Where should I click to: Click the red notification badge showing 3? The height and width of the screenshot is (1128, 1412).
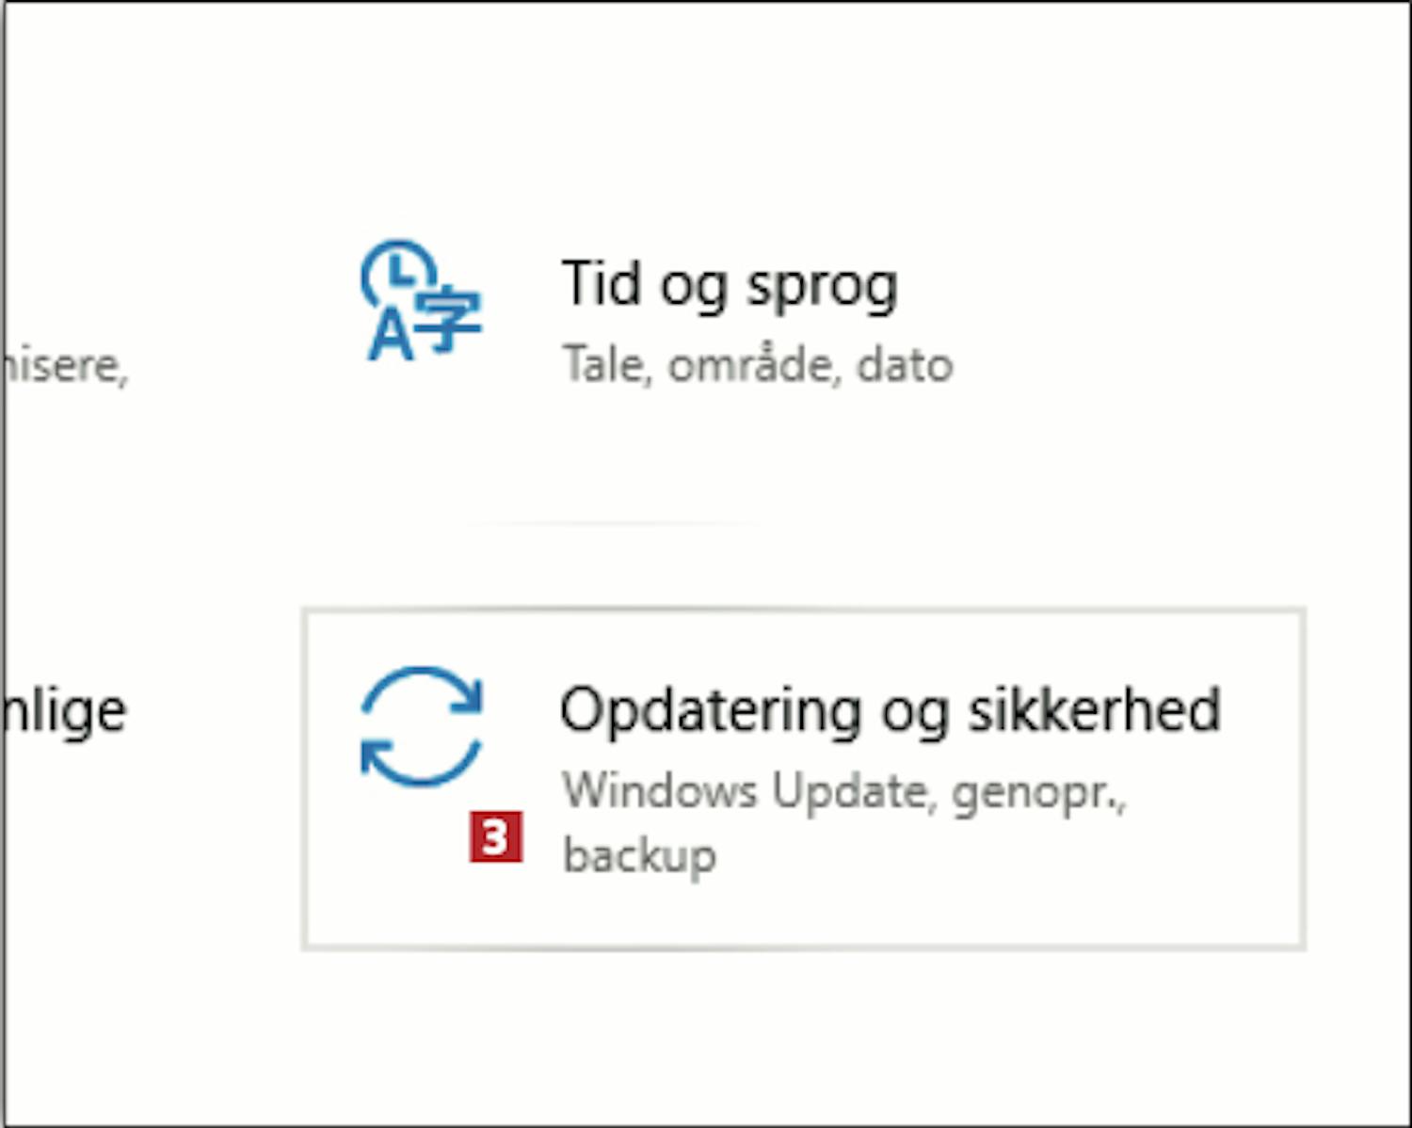pos(495,837)
